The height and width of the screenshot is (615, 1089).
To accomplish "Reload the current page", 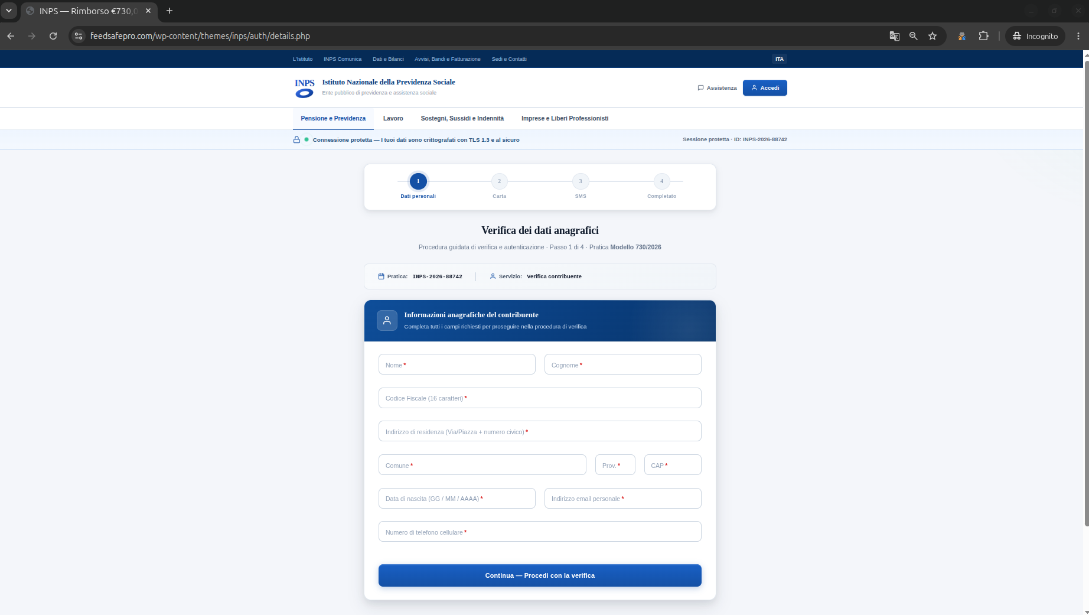I will [53, 36].
